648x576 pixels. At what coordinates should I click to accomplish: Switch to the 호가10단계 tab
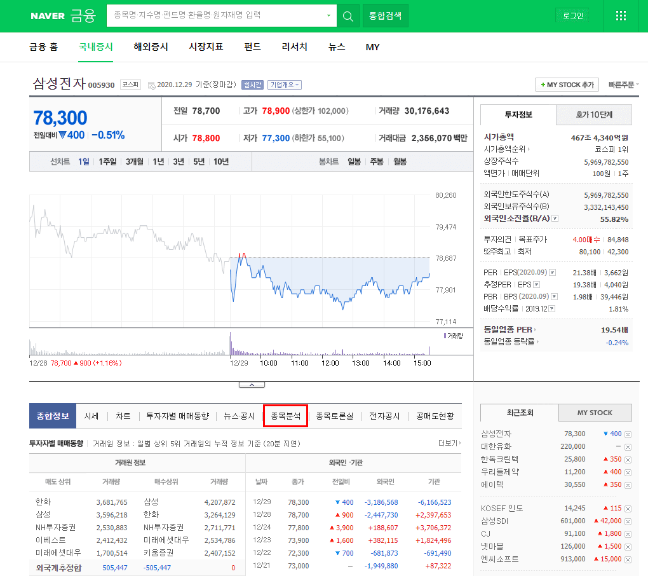(594, 115)
